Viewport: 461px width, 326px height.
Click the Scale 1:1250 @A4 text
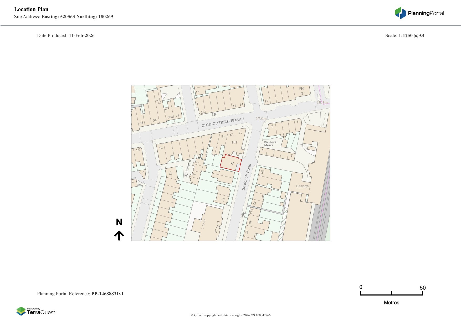(404, 35)
